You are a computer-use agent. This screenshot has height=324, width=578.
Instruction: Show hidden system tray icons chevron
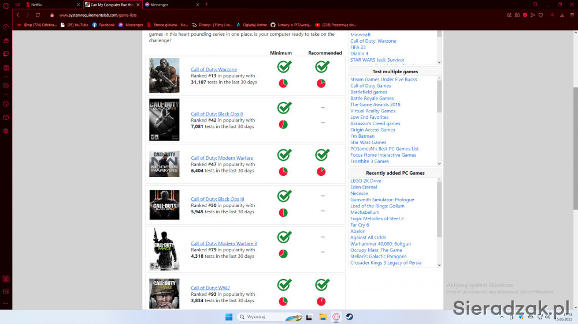(502, 317)
